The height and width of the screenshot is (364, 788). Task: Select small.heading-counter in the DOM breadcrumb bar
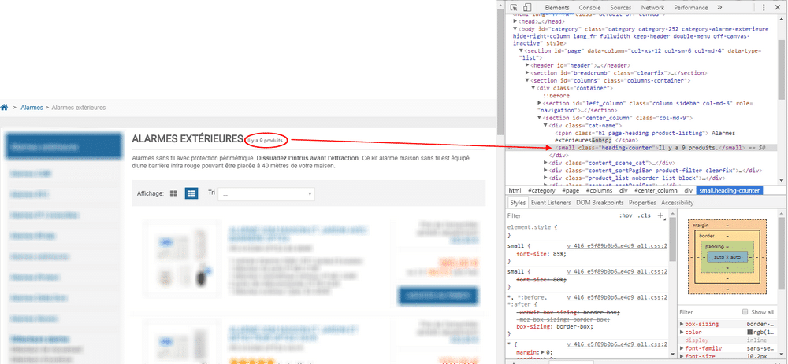tap(729, 190)
